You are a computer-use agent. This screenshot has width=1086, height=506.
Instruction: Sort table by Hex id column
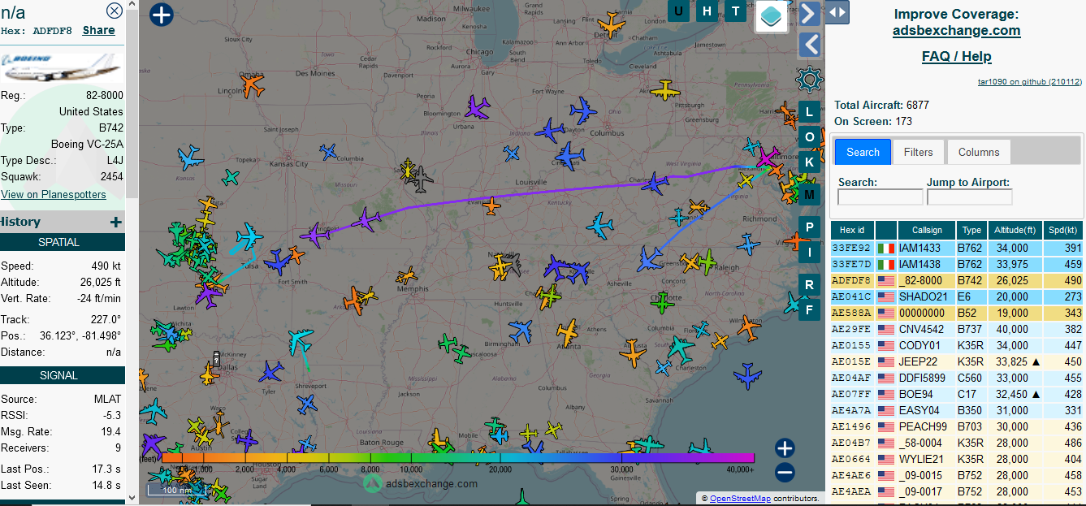852,231
